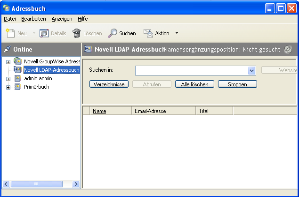This screenshot has width=299, height=197.
Task: Click the Suchen in: label
Action: [x=101, y=70]
